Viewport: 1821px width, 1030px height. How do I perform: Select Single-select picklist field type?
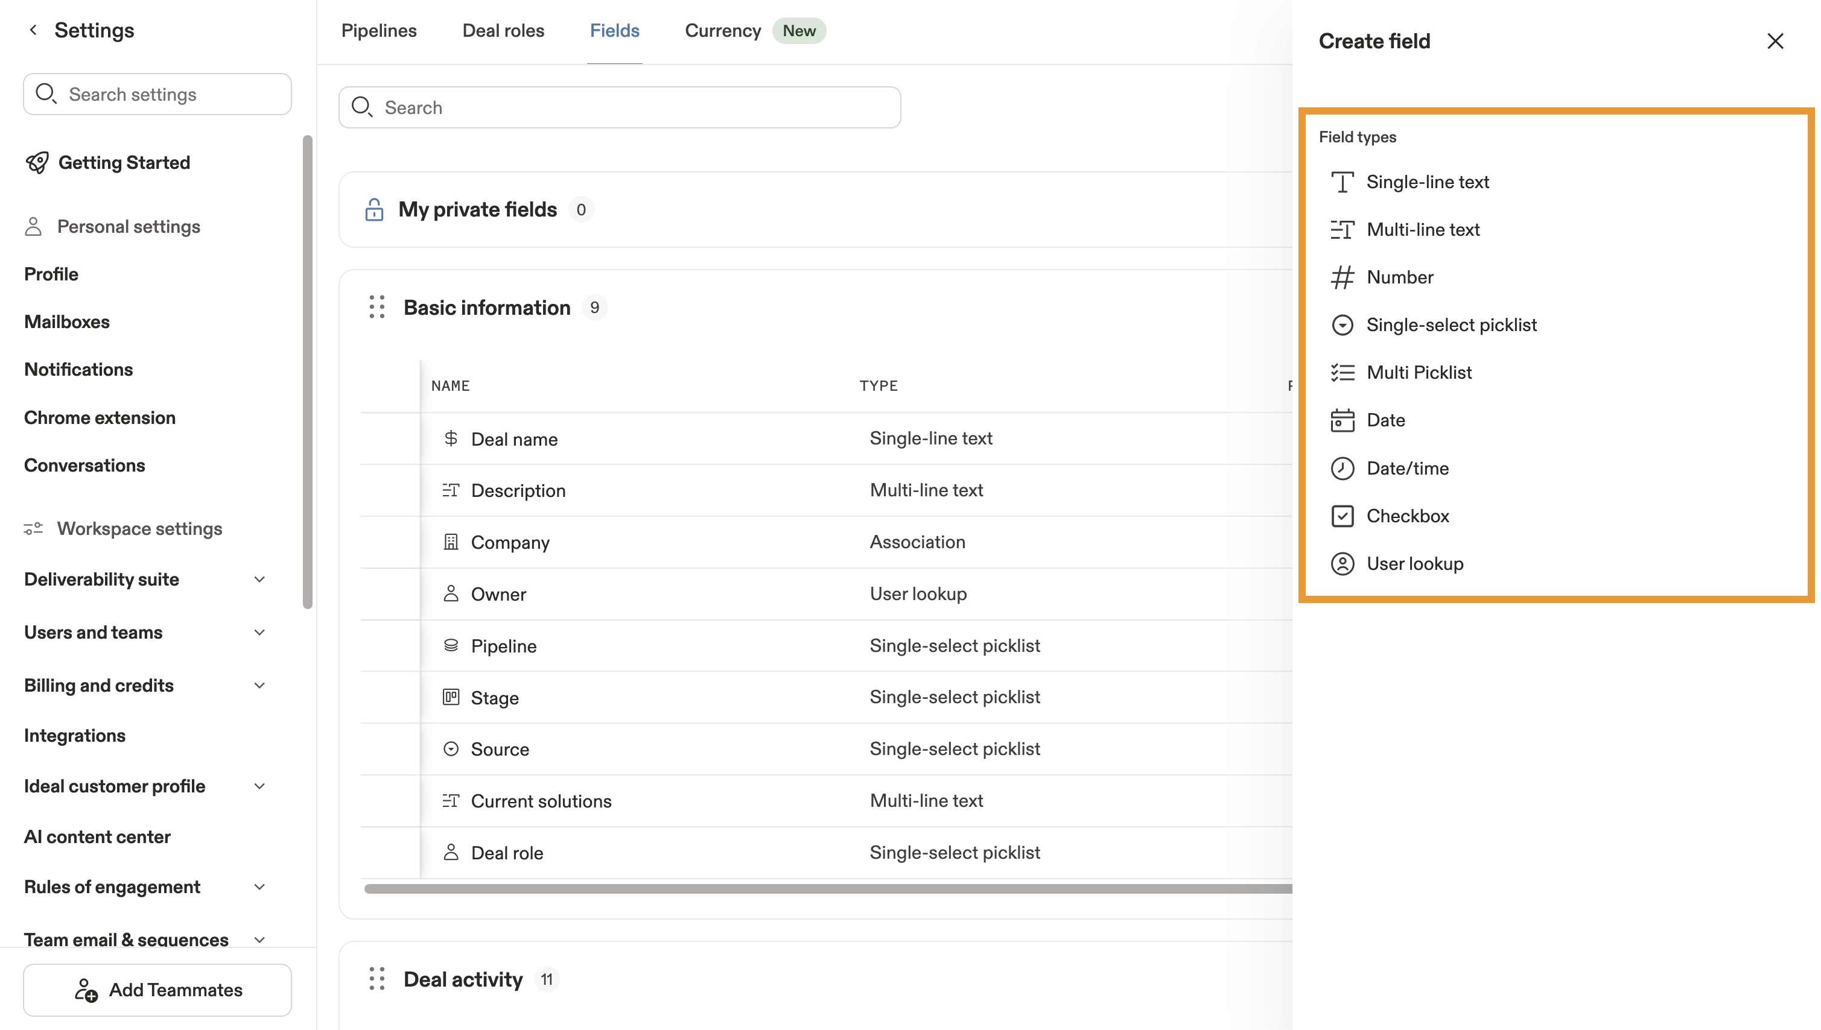(x=1451, y=324)
